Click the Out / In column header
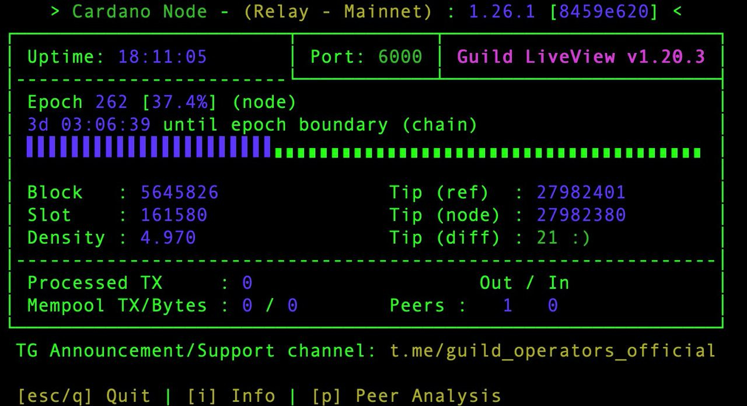 [525, 283]
